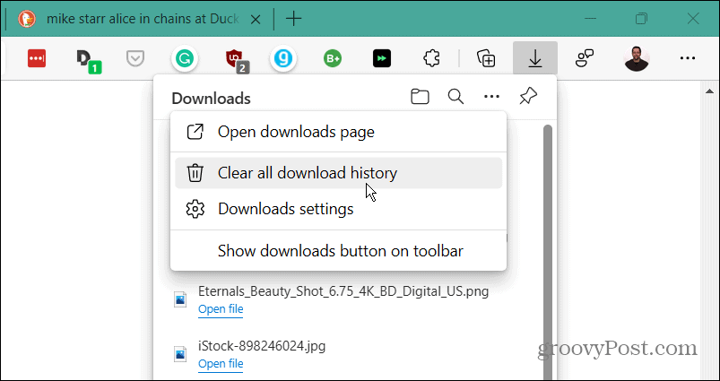Click the Downloads panel more options ellipsis
The height and width of the screenshot is (381, 720).
(491, 97)
